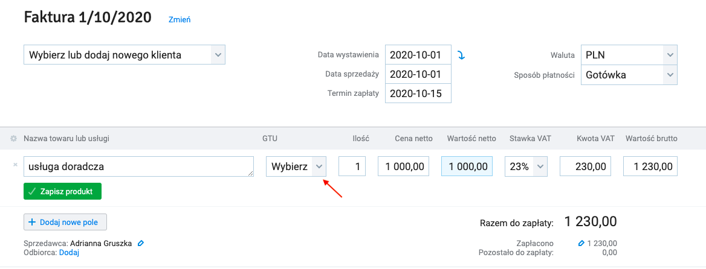Screen dimensions: 706x269
Task: Click the gear icon beside column headers
Action: pyautogui.click(x=13, y=139)
